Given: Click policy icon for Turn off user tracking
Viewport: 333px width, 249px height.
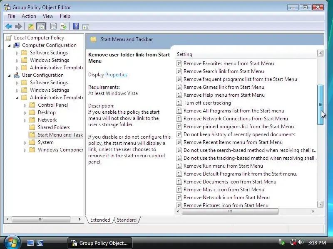Looking at the screenshot, I should (179, 103).
